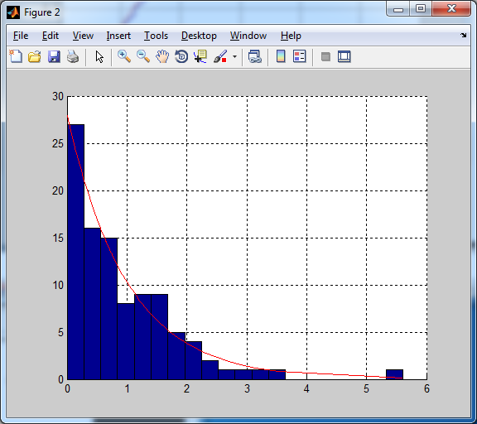
Task: Select the Zoom Out magnifier tool
Action: [x=143, y=56]
